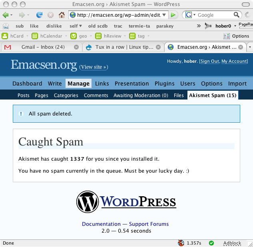Open the Presentation admin menu
The image size is (253, 247).
pos(131,84)
